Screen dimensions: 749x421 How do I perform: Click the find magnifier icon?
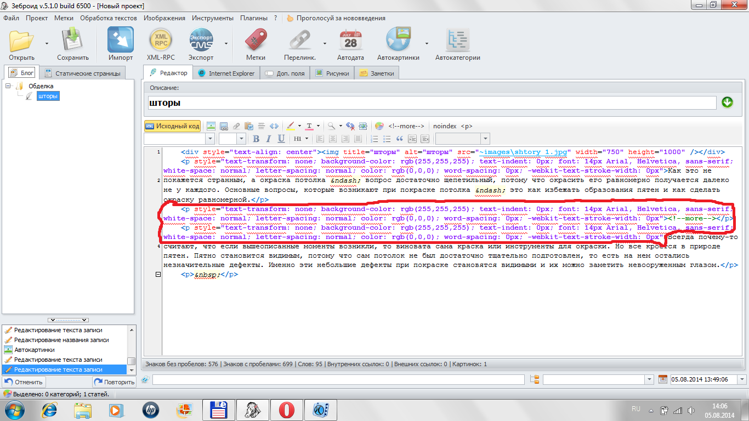pos(331,126)
